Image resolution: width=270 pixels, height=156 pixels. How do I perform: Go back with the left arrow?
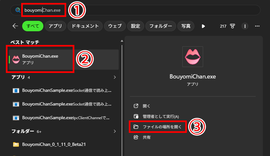pos(15,26)
